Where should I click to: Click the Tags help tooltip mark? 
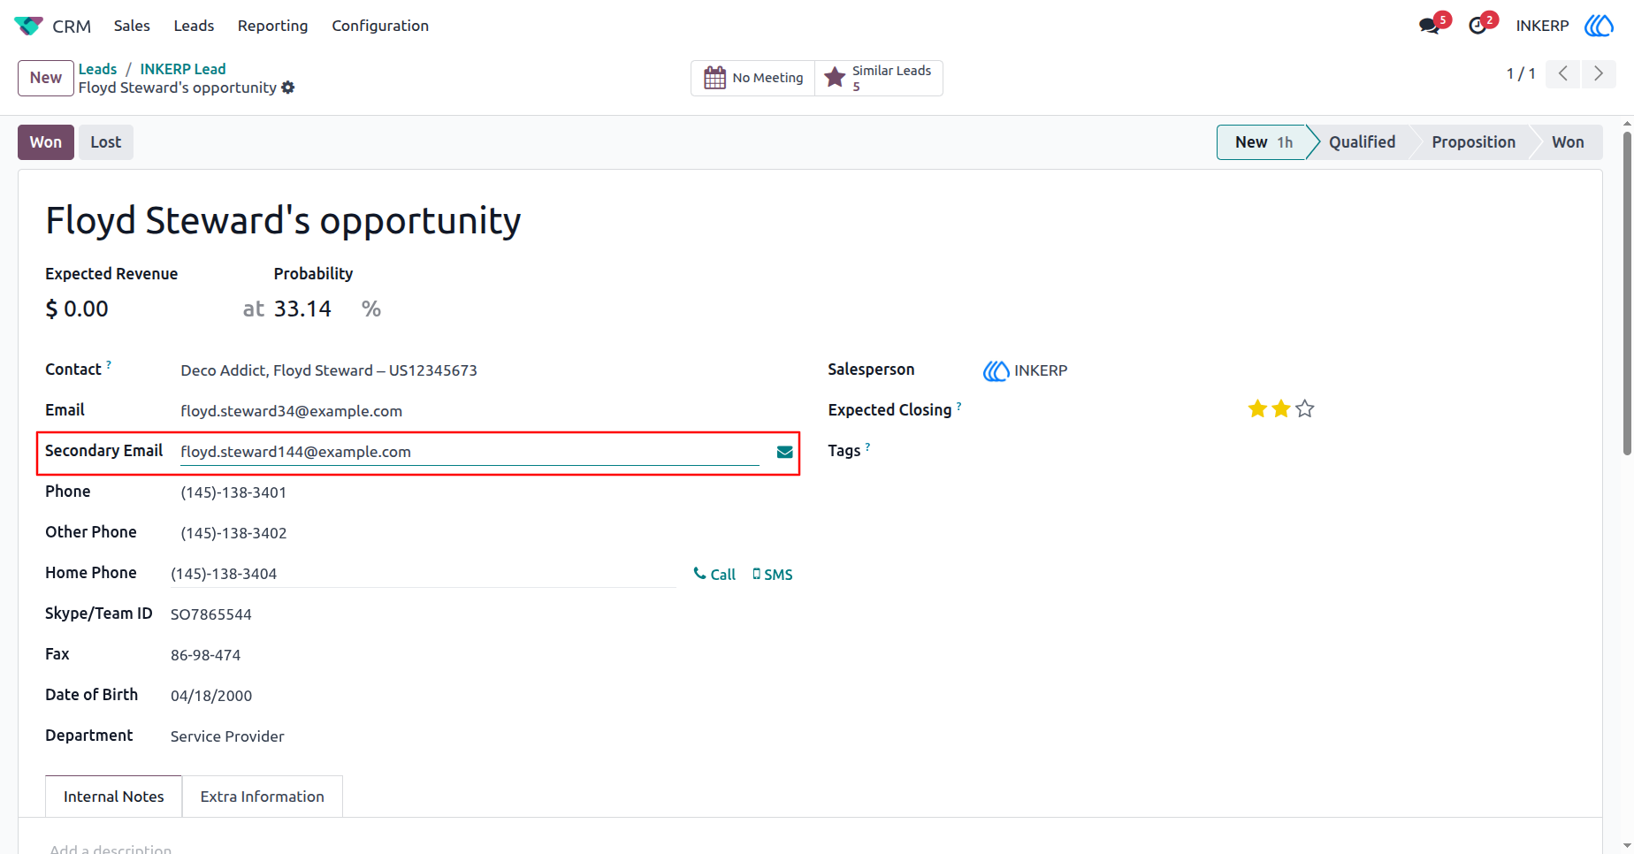tap(867, 446)
